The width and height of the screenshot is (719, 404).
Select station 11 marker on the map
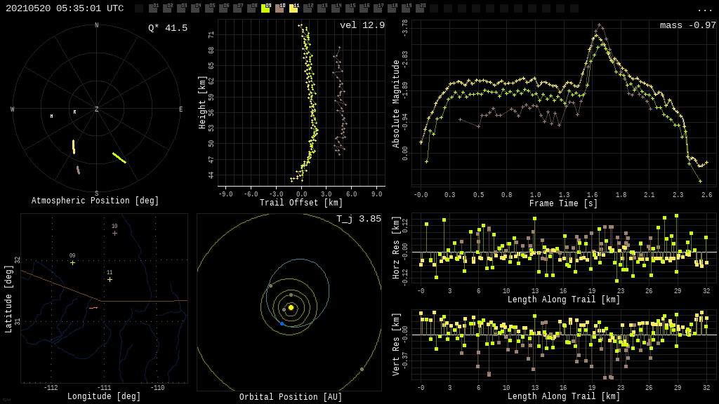click(x=110, y=279)
